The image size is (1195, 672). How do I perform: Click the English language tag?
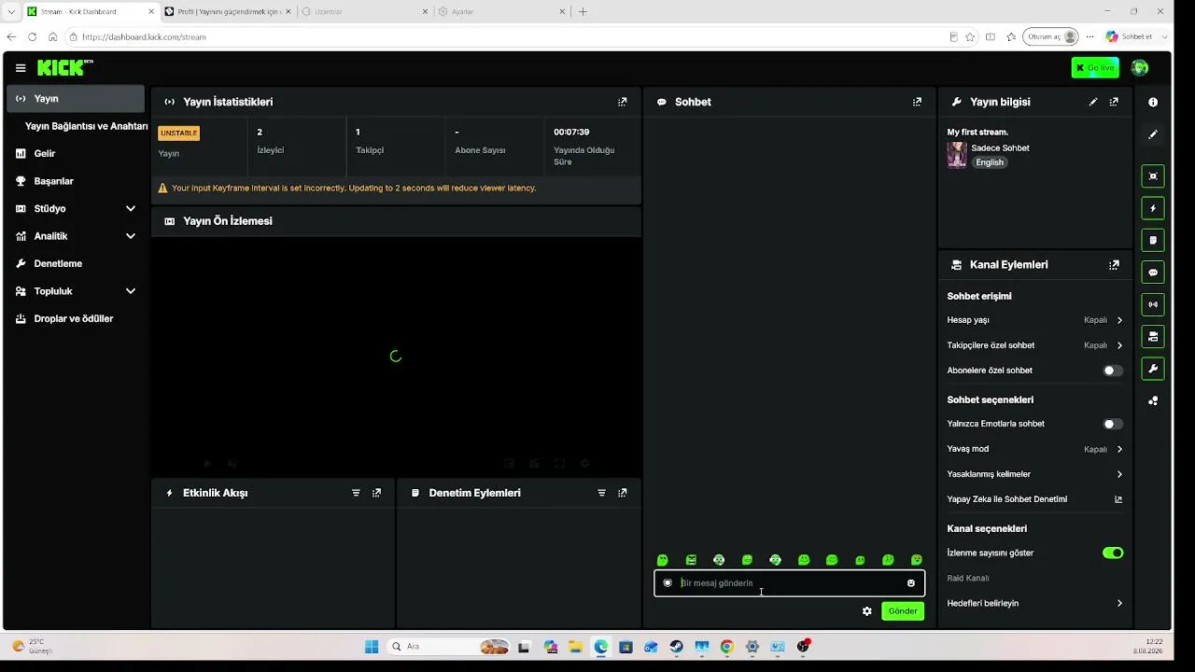point(990,162)
